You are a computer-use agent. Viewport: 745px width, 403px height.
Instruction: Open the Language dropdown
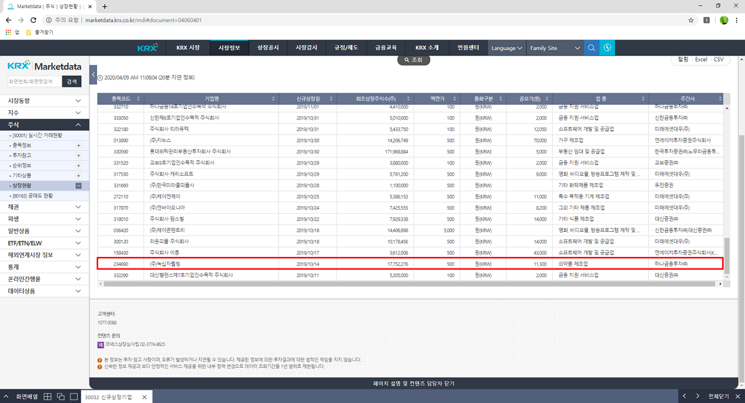[507, 48]
